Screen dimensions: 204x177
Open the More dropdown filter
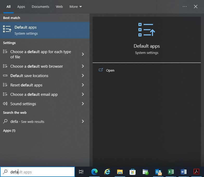point(75,7)
